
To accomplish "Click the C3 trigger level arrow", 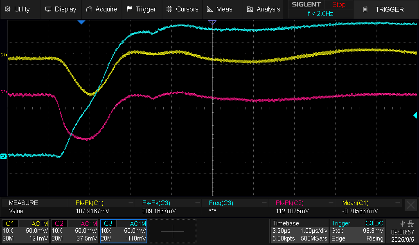I will (x=414, y=116).
